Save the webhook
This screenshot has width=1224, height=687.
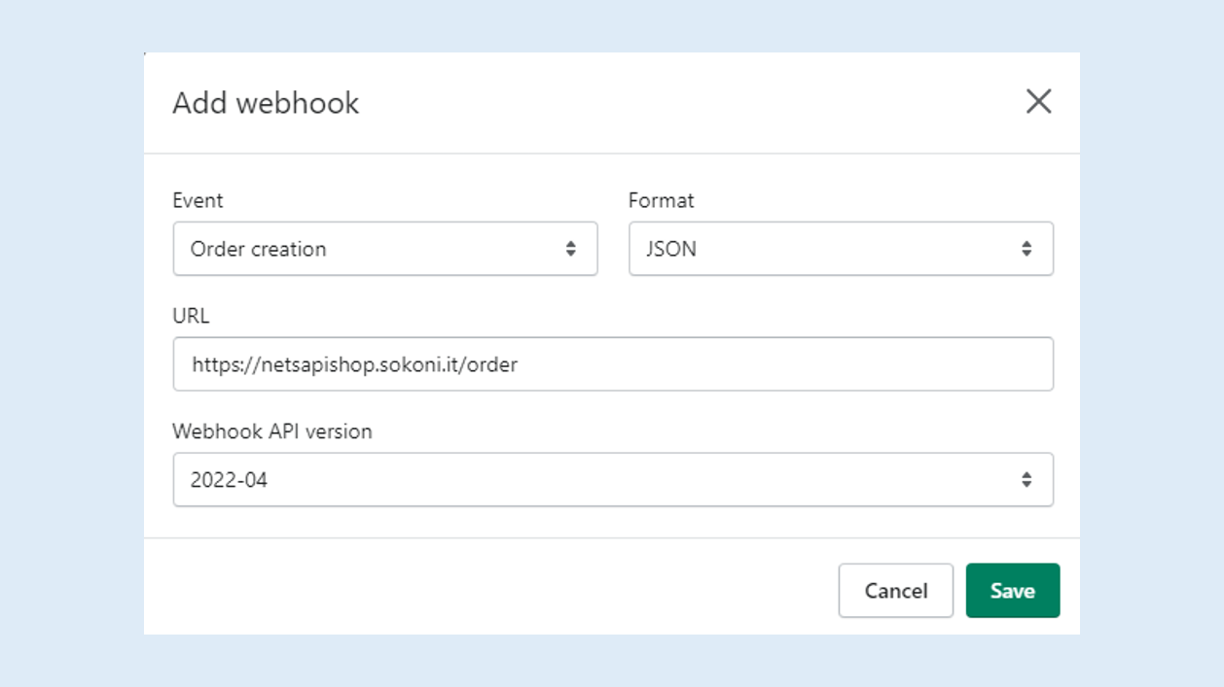(1013, 591)
